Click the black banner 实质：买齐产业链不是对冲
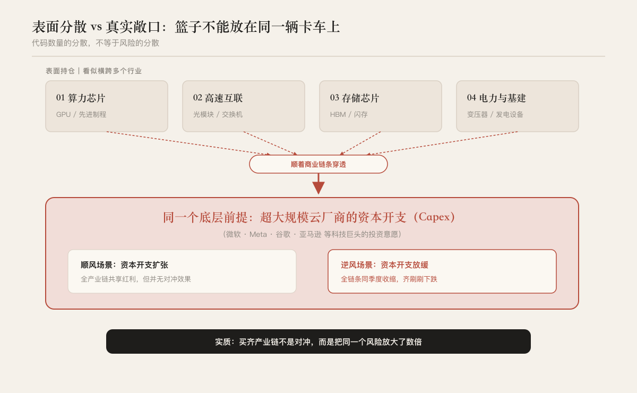 [318, 341]
